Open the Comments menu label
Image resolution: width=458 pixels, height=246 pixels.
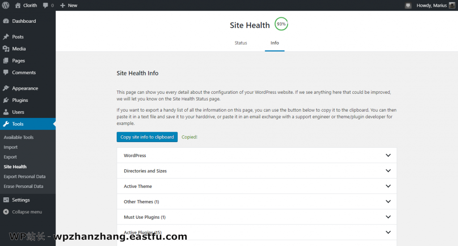pos(24,72)
